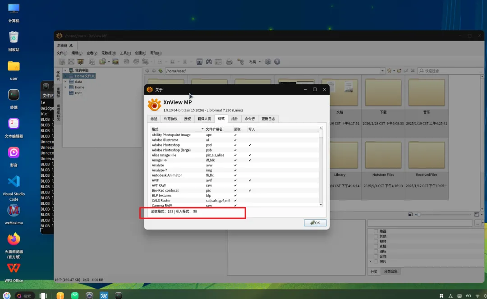Check the 绘画 category checkbox
487x299 pixels.
point(376,231)
